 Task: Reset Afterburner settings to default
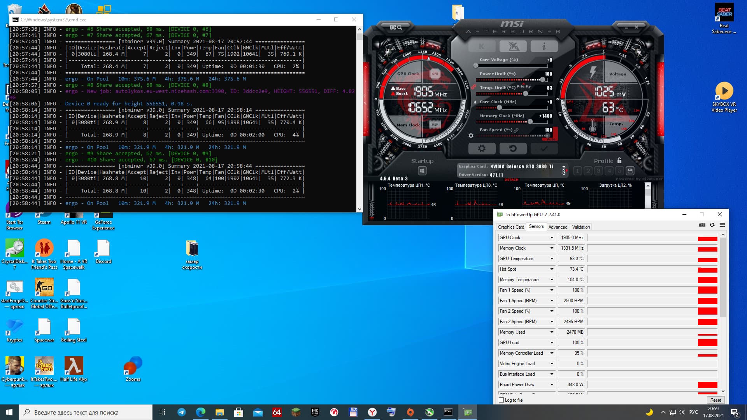coord(513,149)
